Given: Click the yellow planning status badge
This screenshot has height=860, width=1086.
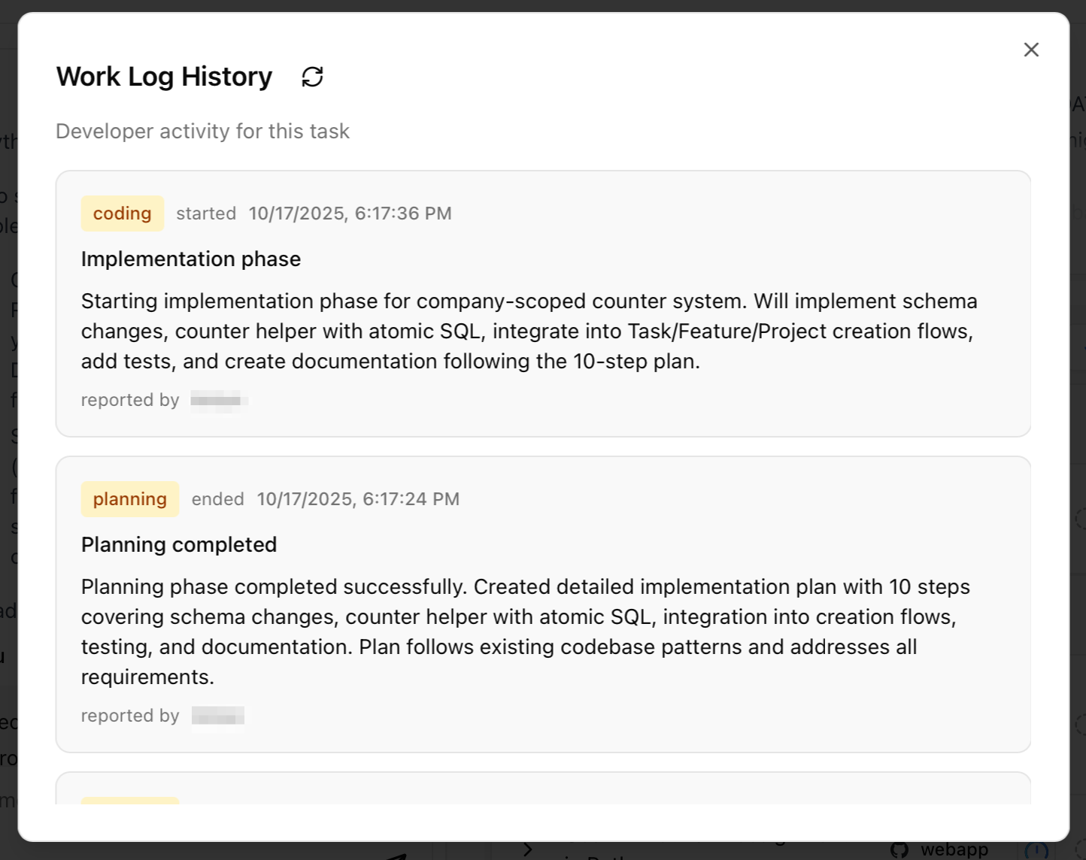Looking at the screenshot, I should click(129, 499).
